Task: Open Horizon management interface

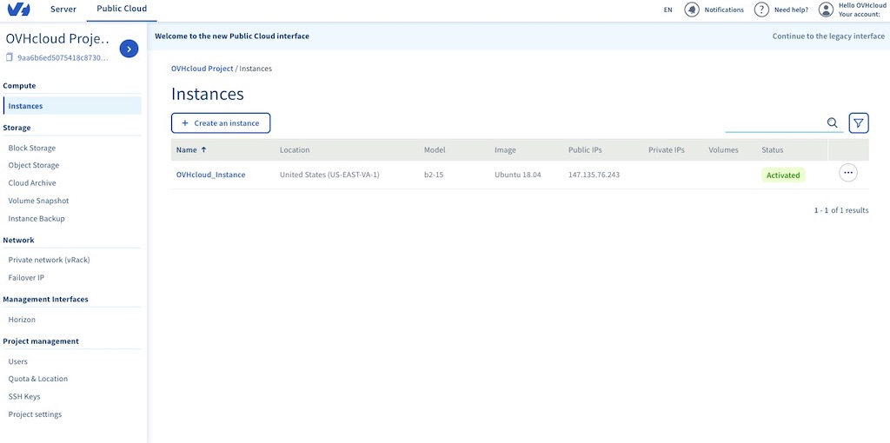Action: pos(22,320)
